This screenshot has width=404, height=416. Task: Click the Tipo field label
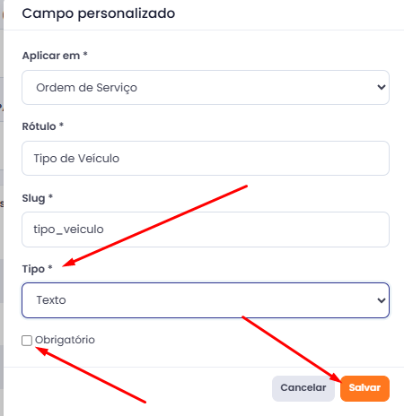pos(37,269)
